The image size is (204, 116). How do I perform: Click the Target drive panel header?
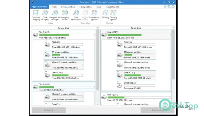click(136, 28)
